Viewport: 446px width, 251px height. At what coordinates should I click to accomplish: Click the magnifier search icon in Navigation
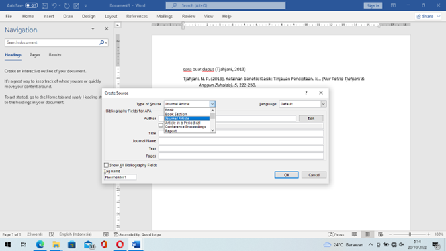point(101,42)
